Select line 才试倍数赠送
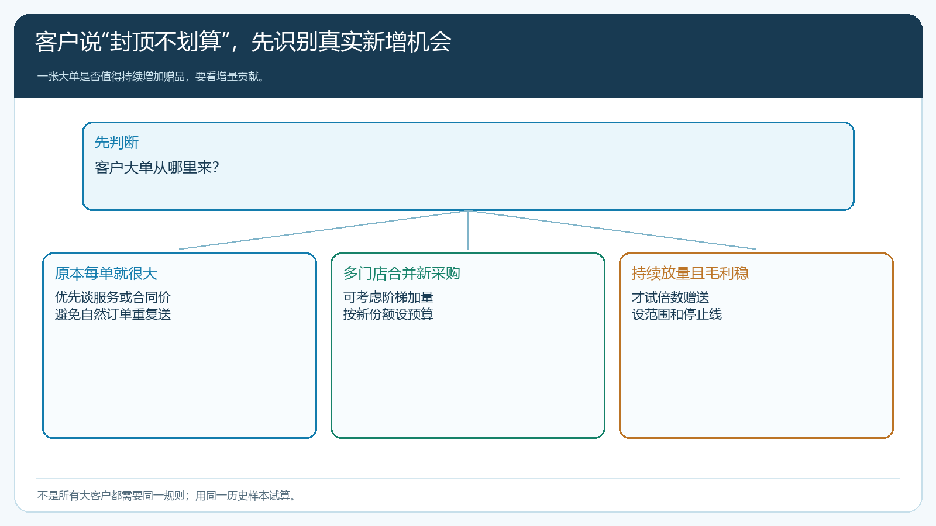The height and width of the screenshot is (526, 936). pos(670,297)
